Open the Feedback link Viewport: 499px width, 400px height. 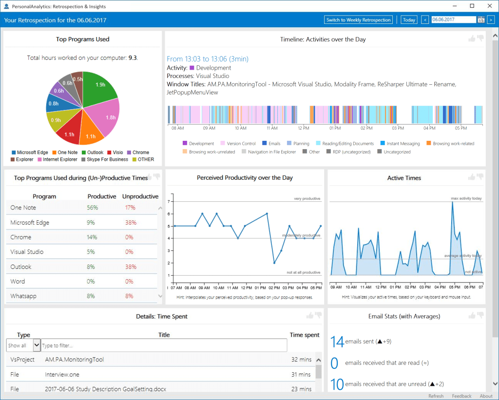(x=461, y=396)
